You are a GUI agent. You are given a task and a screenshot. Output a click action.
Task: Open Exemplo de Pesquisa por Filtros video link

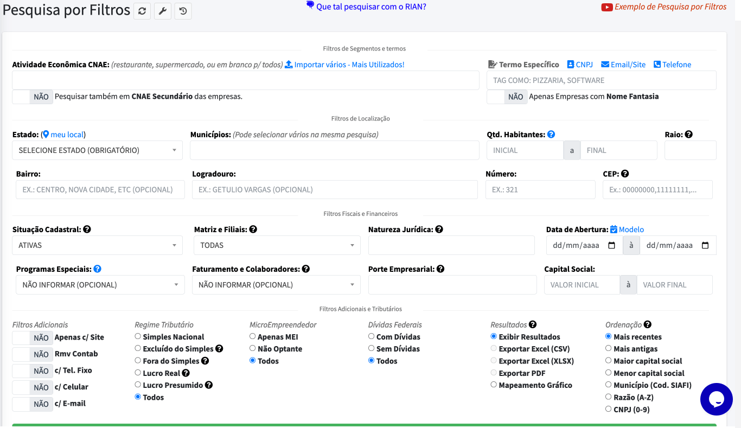tap(664, 7)
